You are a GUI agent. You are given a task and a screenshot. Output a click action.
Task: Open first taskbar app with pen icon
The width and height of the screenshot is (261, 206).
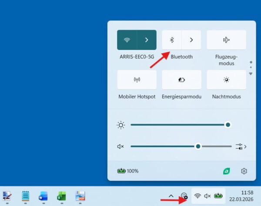pos(7,196)
